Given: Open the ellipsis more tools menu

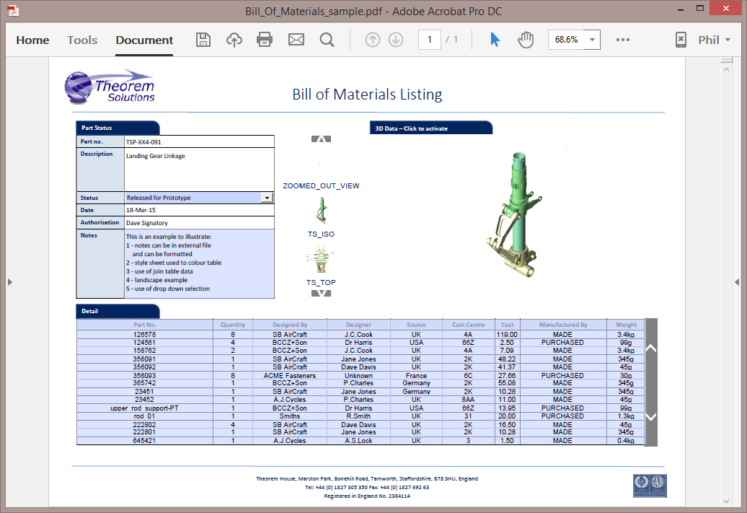Looking at the screenshot, I should [x=623, y=40].
